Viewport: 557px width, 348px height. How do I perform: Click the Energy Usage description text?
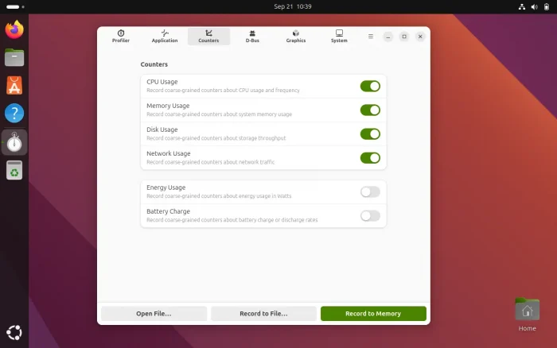[219, 196]
